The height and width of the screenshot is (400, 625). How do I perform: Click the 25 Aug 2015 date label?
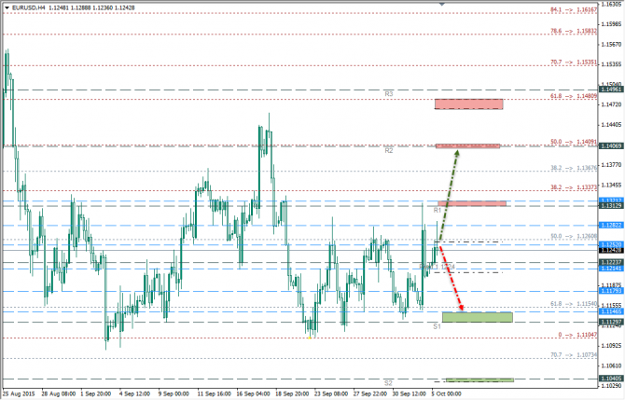point(20,393)
